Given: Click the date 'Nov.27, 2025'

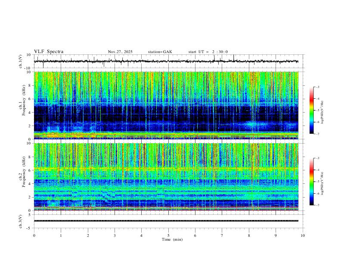Looking at the screenshot, I should [x=120, y=52].
